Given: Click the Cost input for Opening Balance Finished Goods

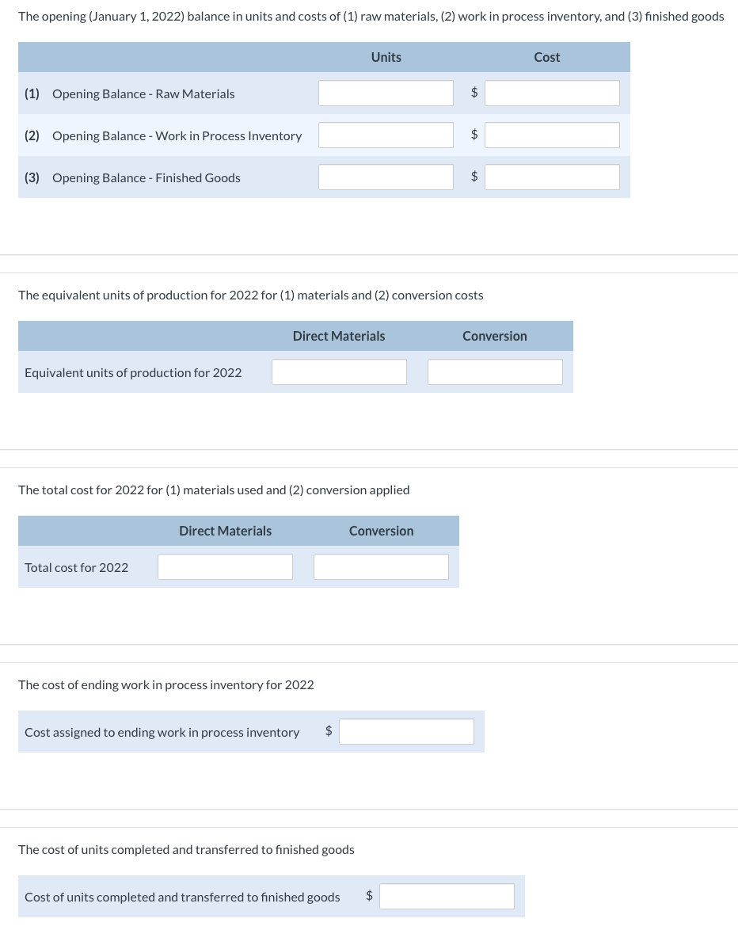Looking at the screenshot, I should click(x=551, y=177).
